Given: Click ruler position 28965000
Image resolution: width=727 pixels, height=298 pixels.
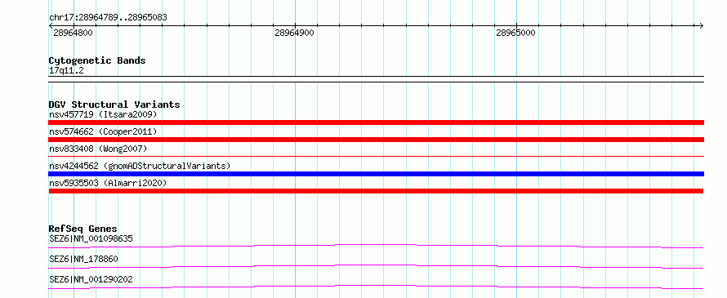Looking at the screenshot, I should [x=515, y=33].
